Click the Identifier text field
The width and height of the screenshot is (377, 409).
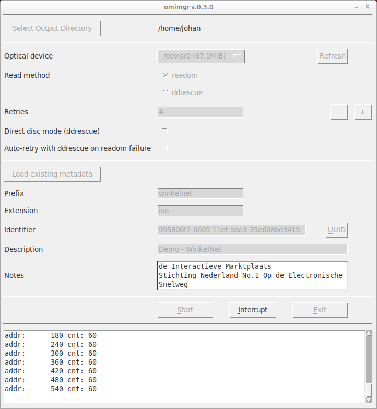tap(231, 230)
